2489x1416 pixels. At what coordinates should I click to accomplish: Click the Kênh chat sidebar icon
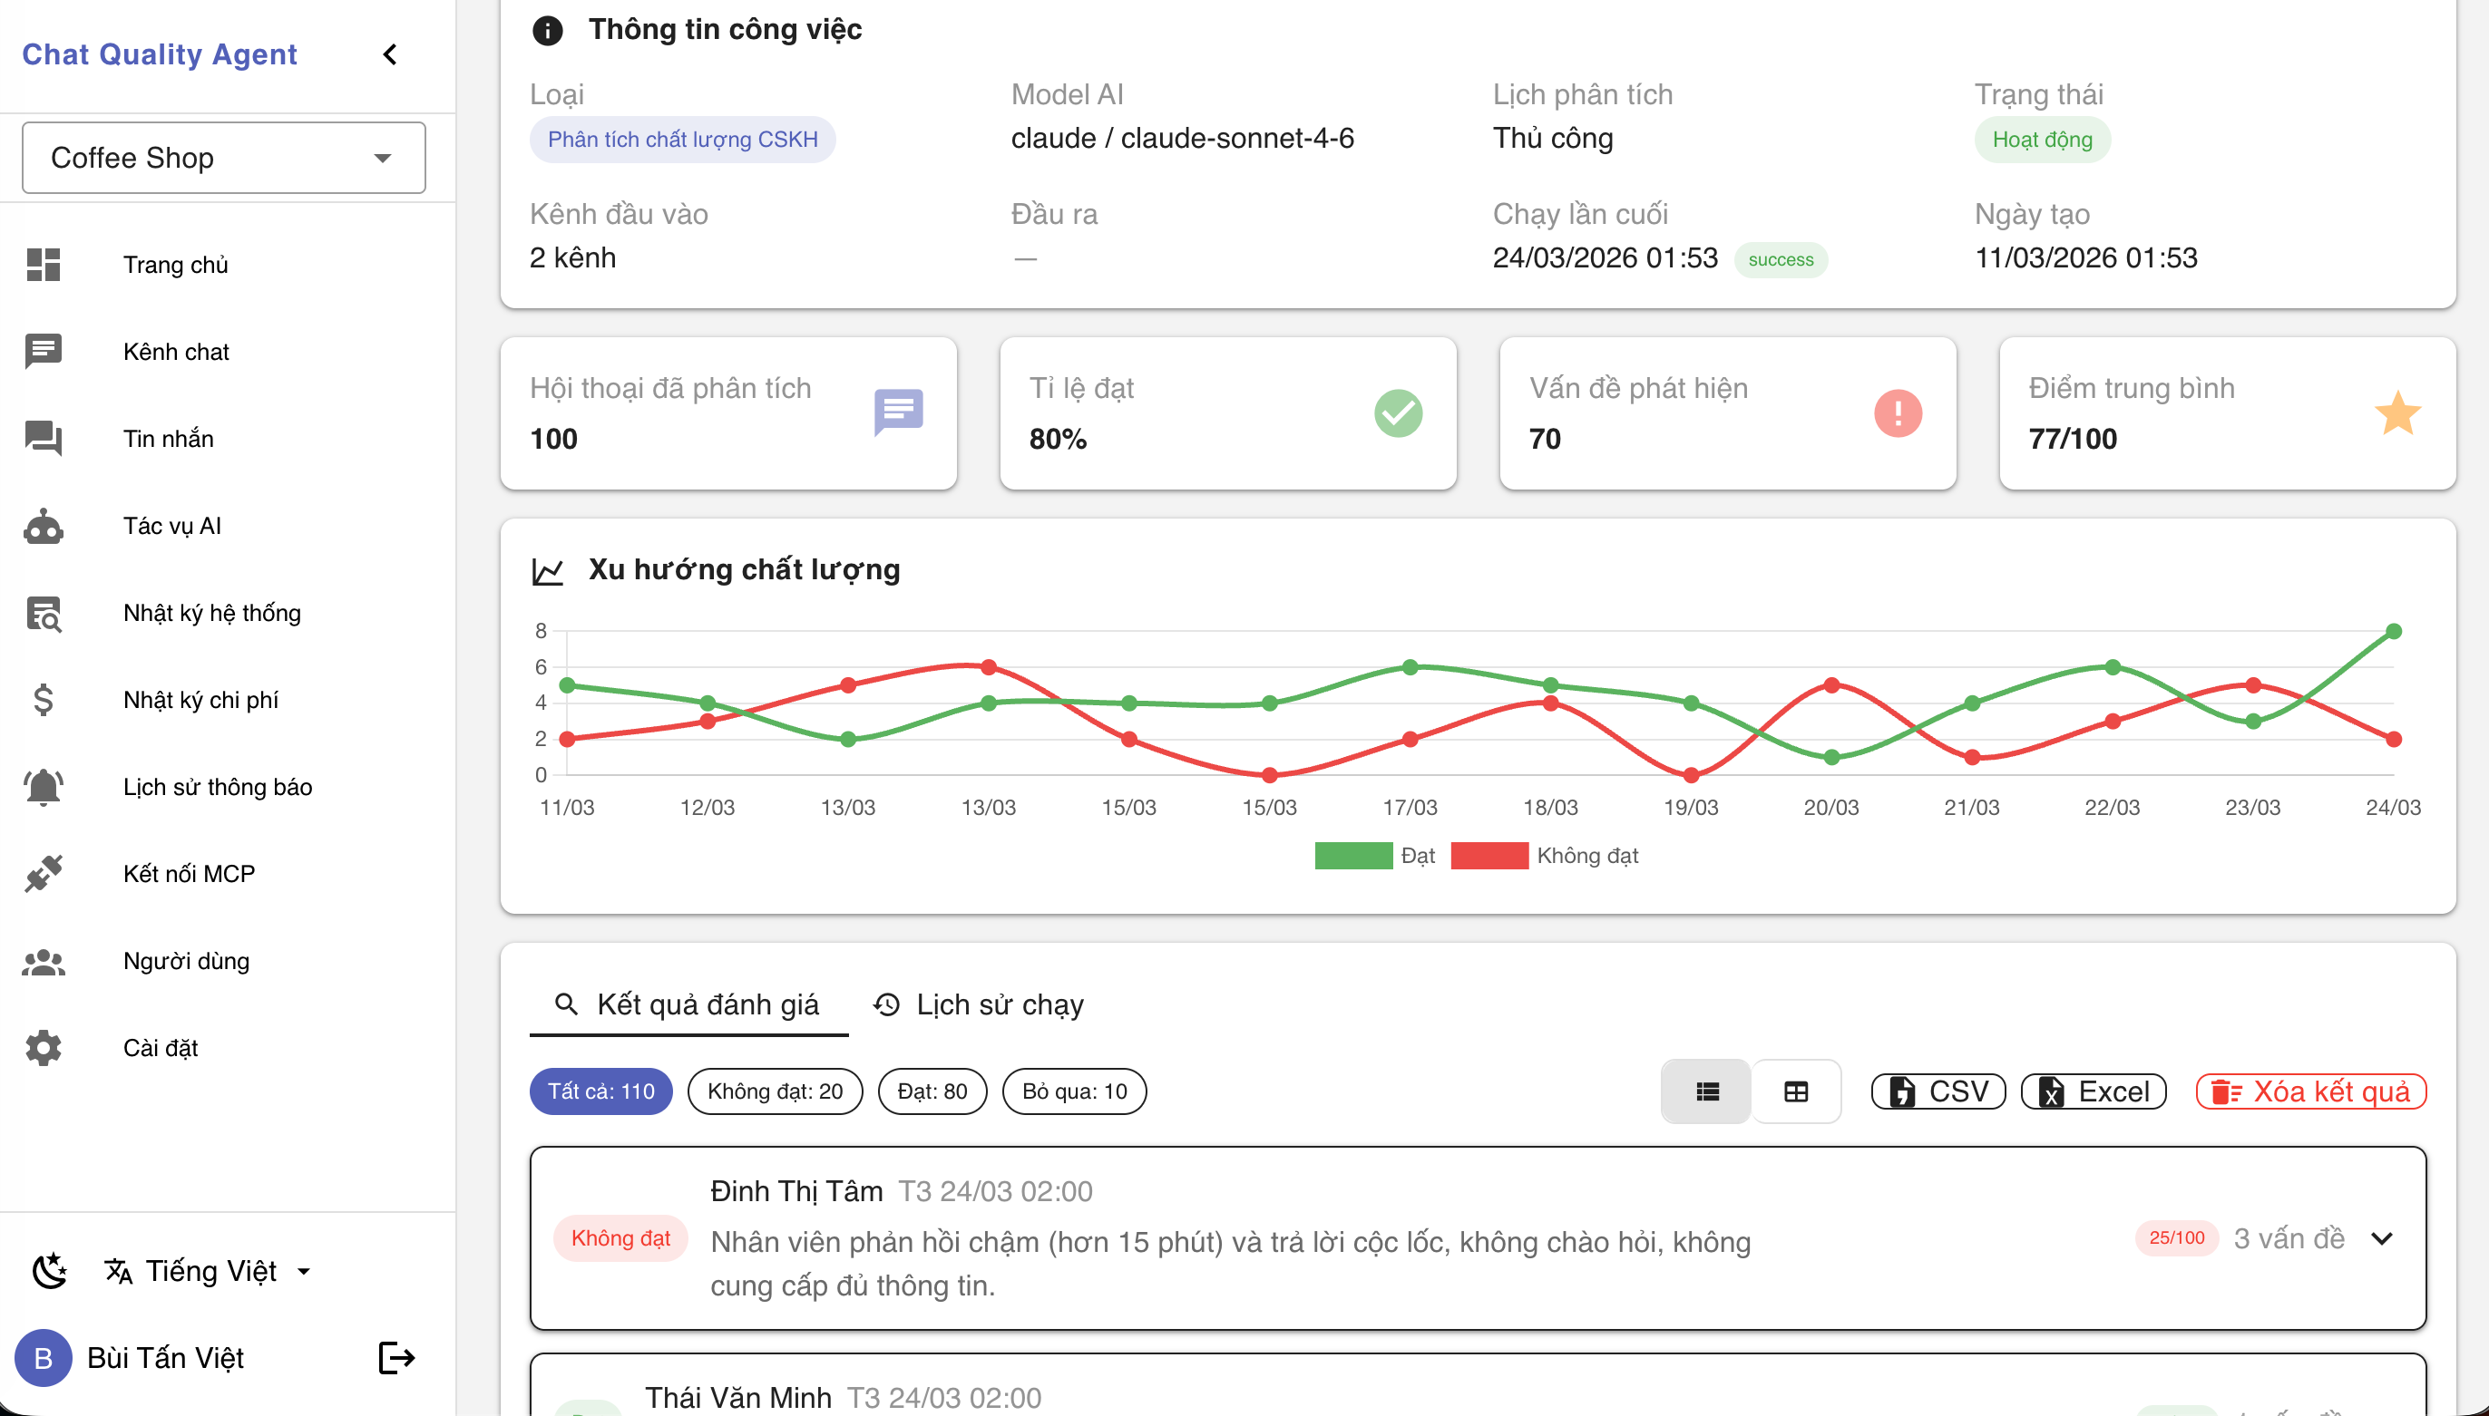(43, 351)
